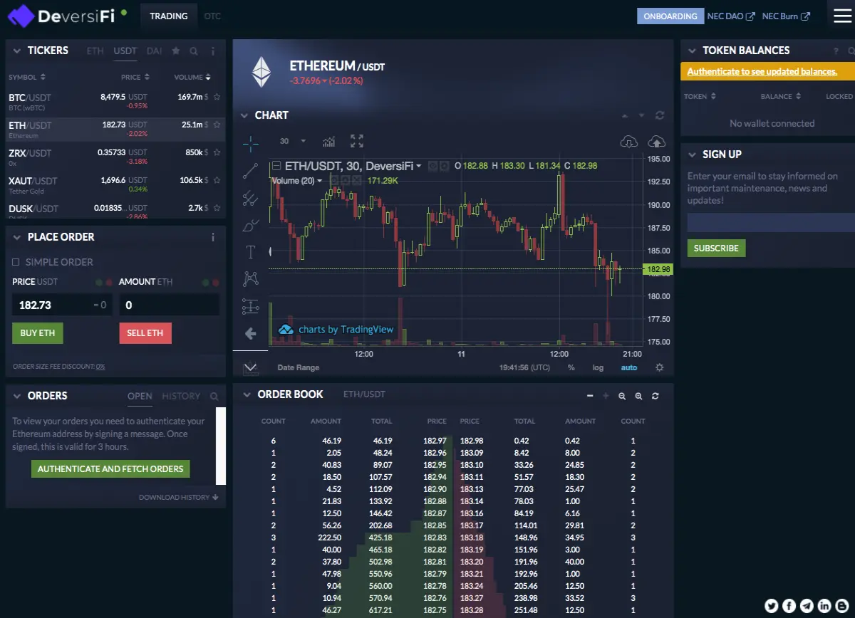Decrease order book precision with minus
Screen dimensions: 855x618
(590, 396)
